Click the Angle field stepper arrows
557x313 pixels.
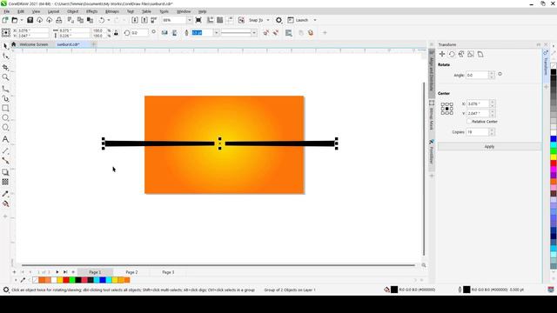[x=491, y=76]
